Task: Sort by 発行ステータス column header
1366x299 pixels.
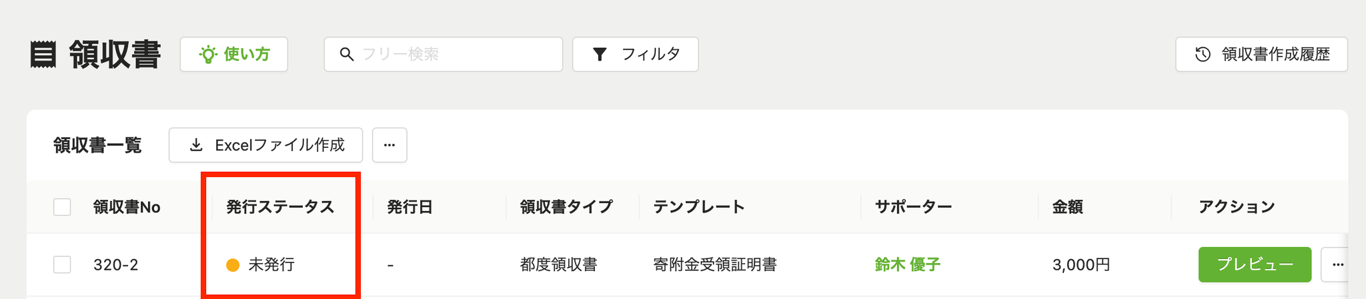Action: coord(280,207)
